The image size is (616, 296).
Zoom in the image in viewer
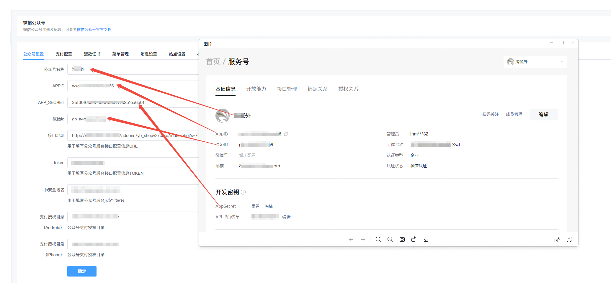[x=390, y=239]
